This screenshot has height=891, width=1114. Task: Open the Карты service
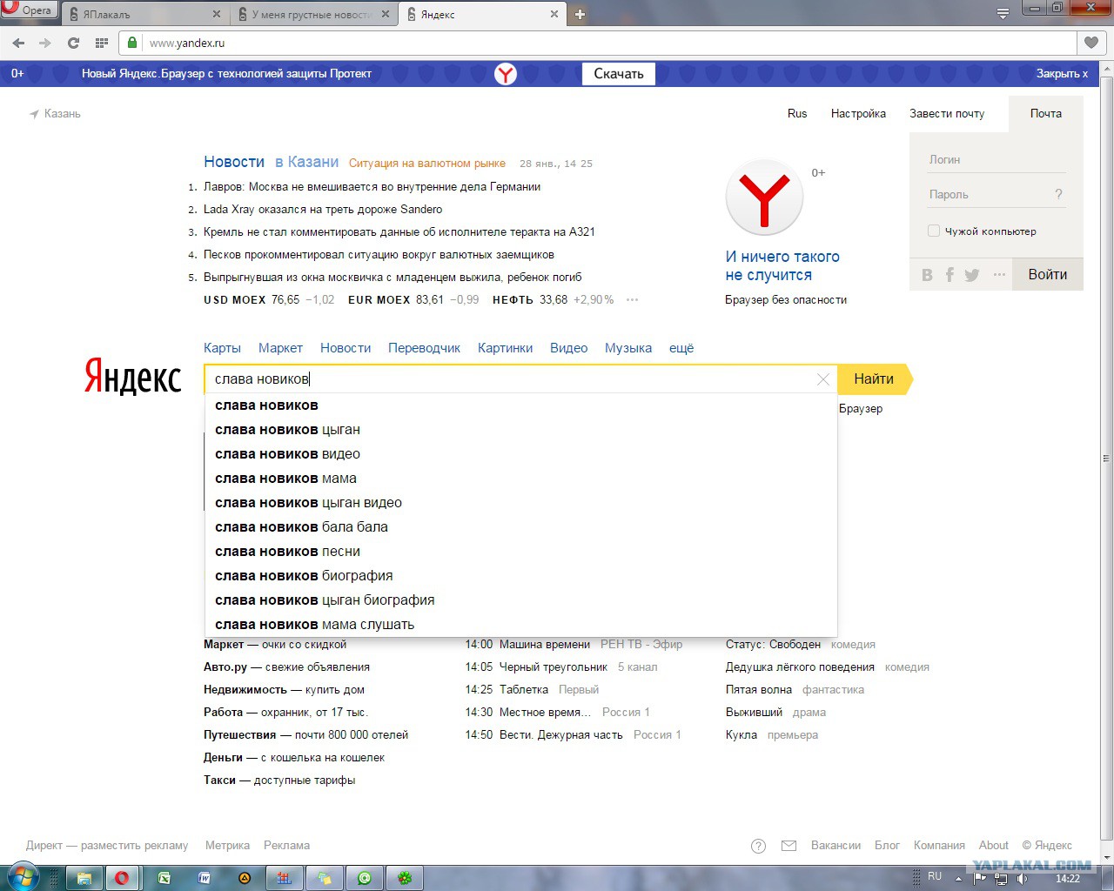pyautogui.click(x=222, y=348)
